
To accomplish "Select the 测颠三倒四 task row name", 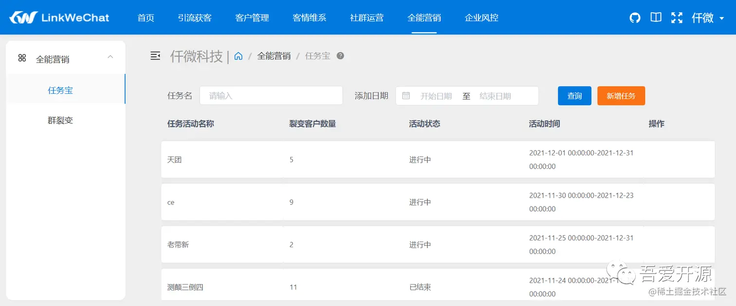I will [185, 287].
